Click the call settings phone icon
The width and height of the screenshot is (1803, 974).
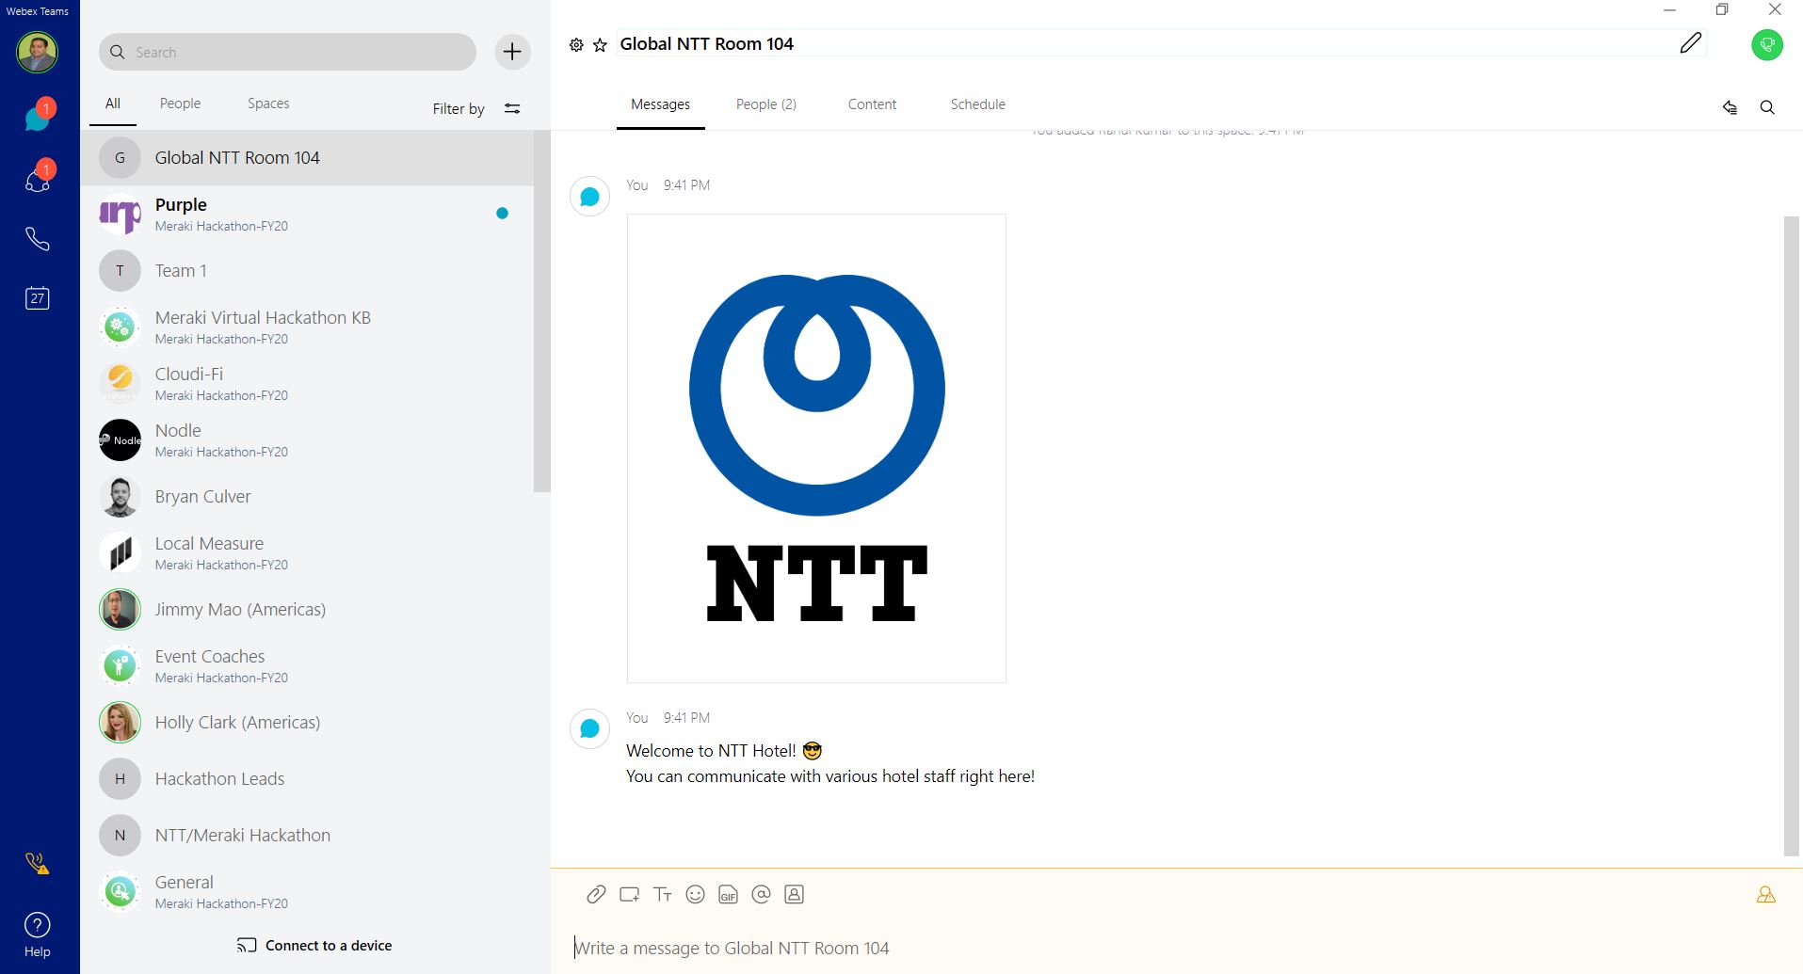tap(38, 863)
